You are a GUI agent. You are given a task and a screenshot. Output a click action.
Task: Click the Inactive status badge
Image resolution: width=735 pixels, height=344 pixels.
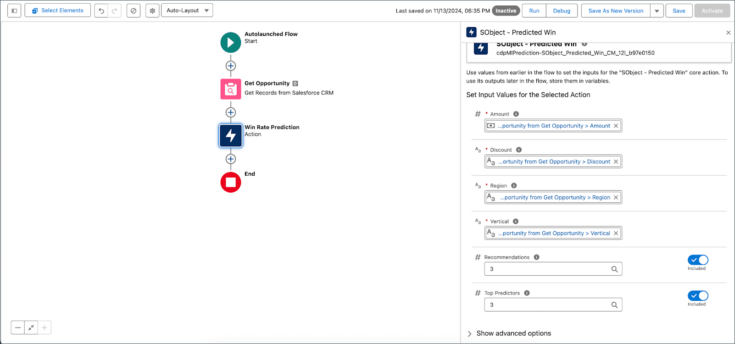(x=506, y=11)
